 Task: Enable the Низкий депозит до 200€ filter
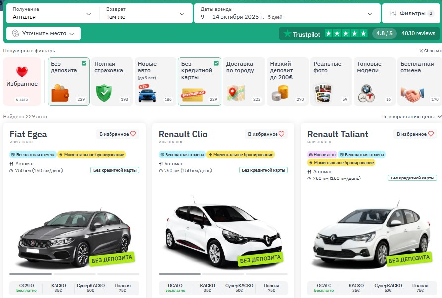[287, 81]
